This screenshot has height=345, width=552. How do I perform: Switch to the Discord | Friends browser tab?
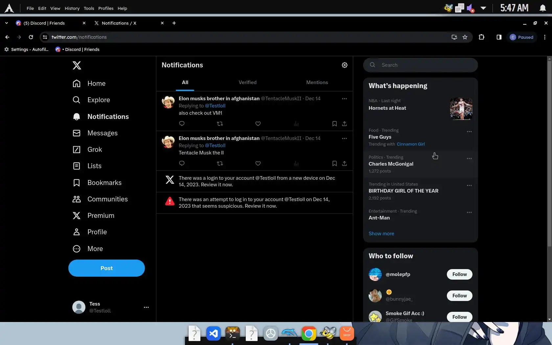[51, 23]
